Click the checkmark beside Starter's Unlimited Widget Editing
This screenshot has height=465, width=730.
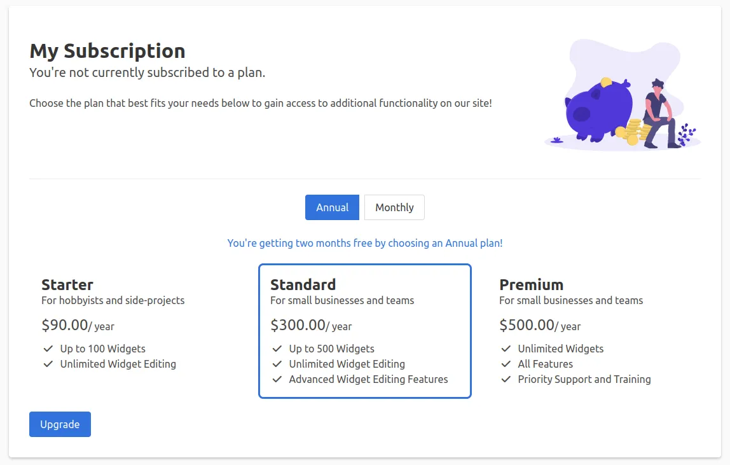(x=47, y=364)
